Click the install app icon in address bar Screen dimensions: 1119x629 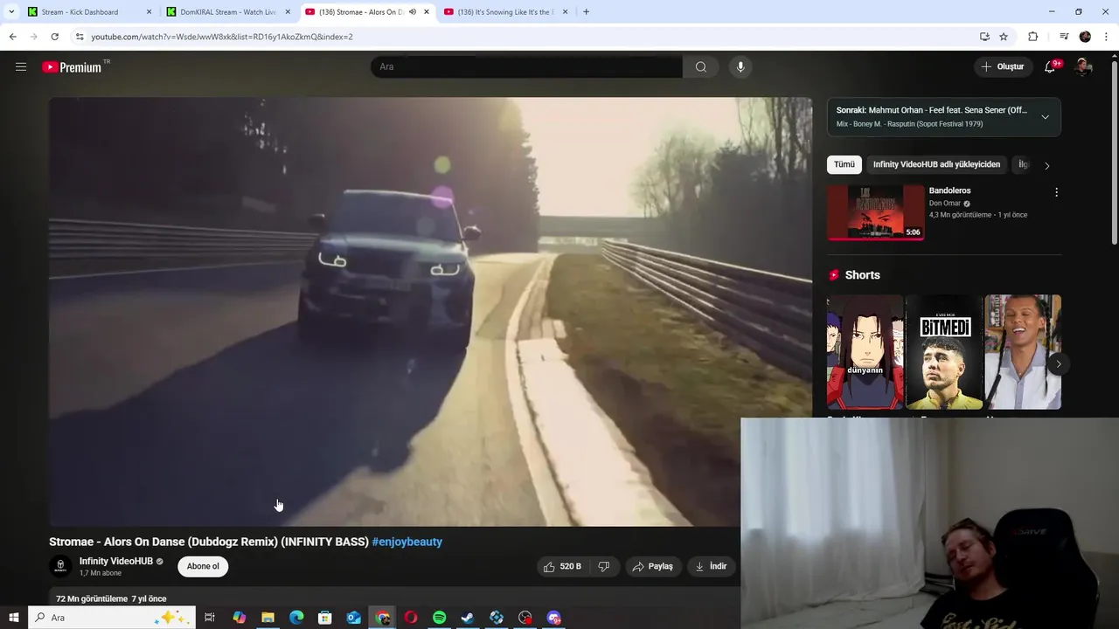(x=984, y=37)
